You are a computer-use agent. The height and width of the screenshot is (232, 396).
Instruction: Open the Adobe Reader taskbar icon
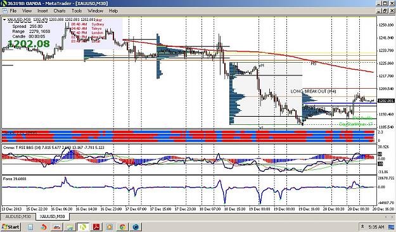pyautogui.click(x=96, y=227)
